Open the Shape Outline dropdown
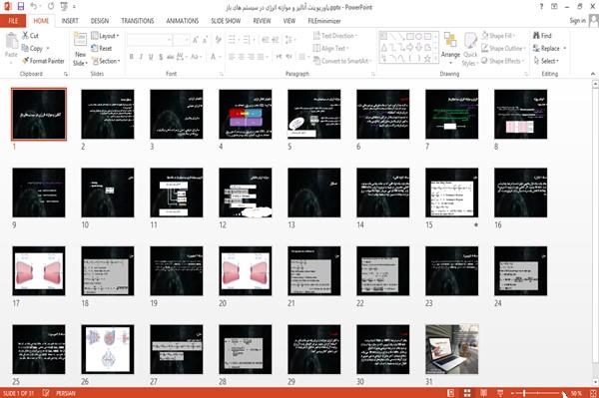The width and height of the screenshot is (599, 398). (503, 48)
